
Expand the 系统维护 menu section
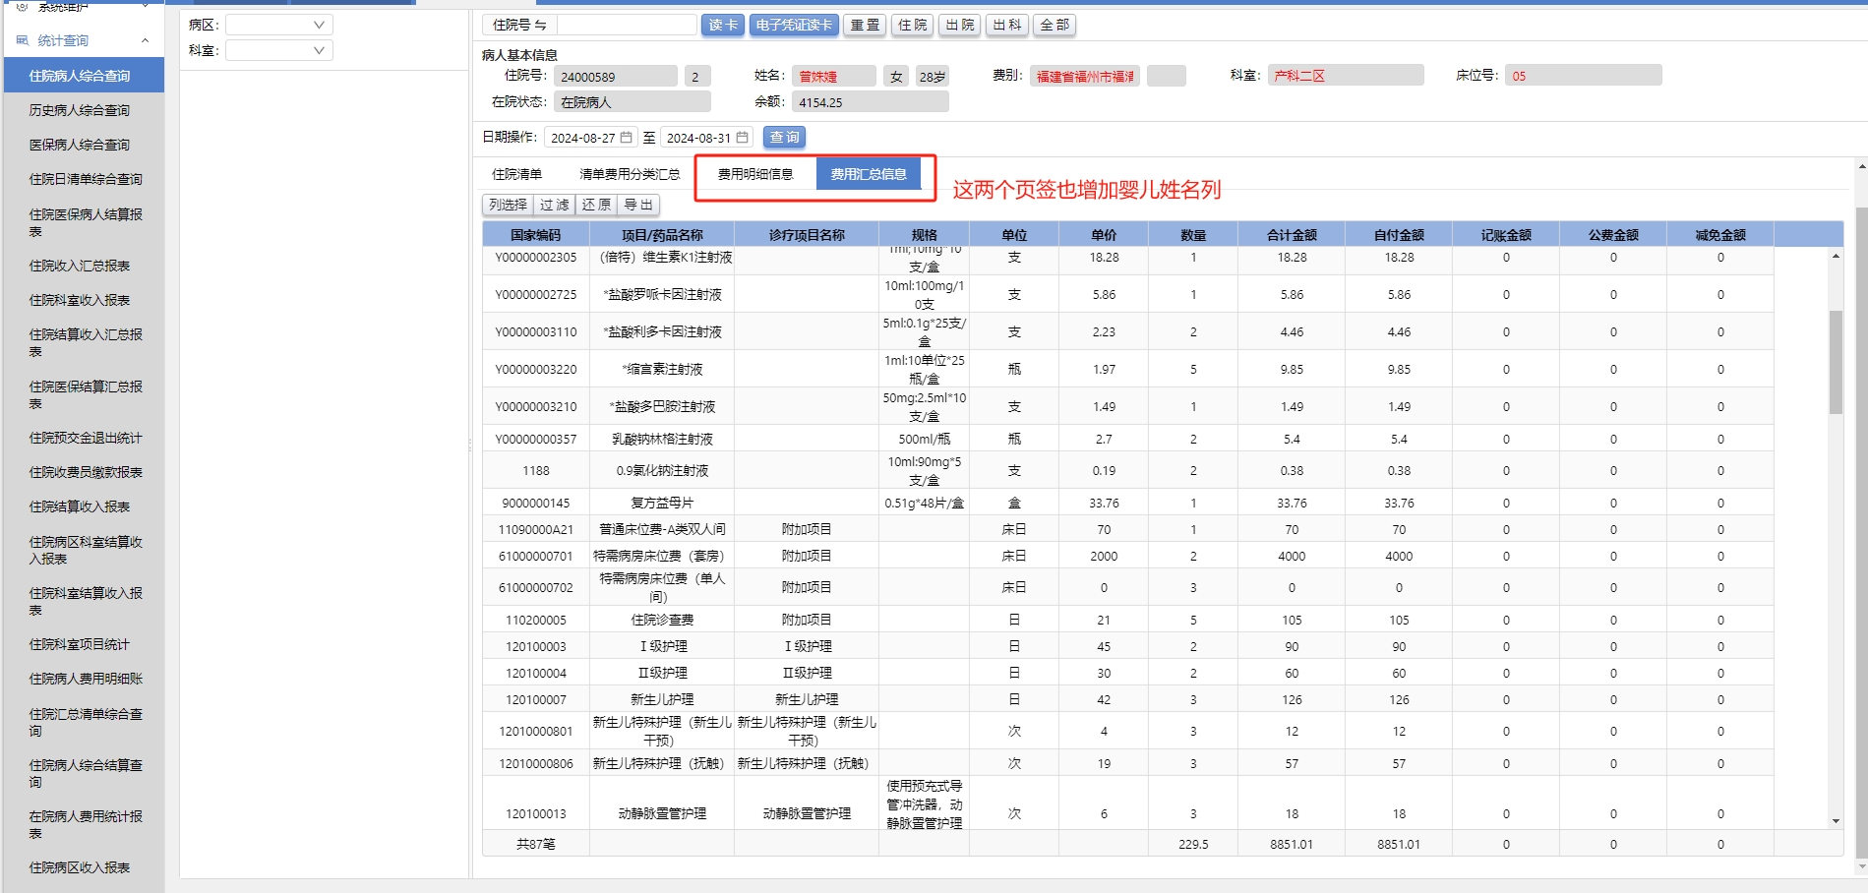[x=146, y=6]
